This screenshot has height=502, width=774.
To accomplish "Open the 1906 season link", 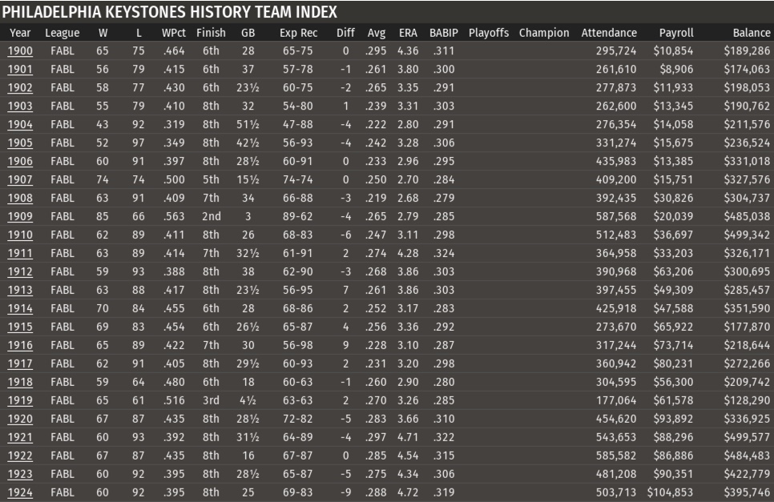I will [20, 161].
